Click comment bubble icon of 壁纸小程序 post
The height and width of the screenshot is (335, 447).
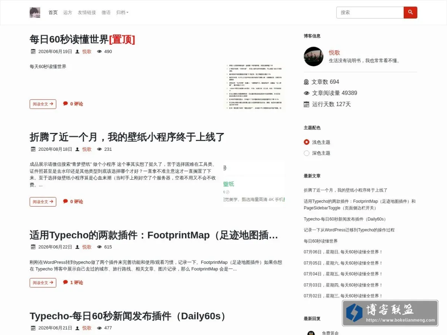pos(66,201)
